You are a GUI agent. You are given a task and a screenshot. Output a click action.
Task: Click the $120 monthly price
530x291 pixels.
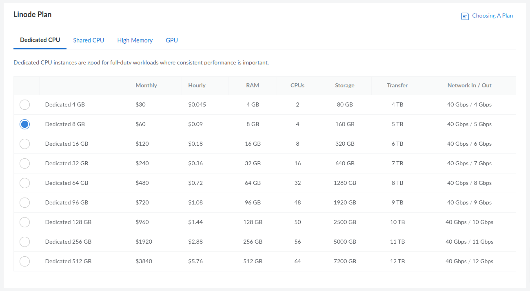click(142, 144)
